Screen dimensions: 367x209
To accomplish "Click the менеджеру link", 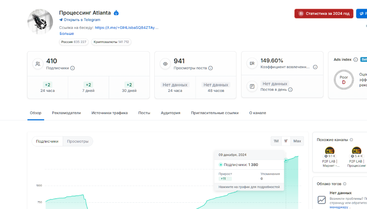I will (x=339, y=207).
